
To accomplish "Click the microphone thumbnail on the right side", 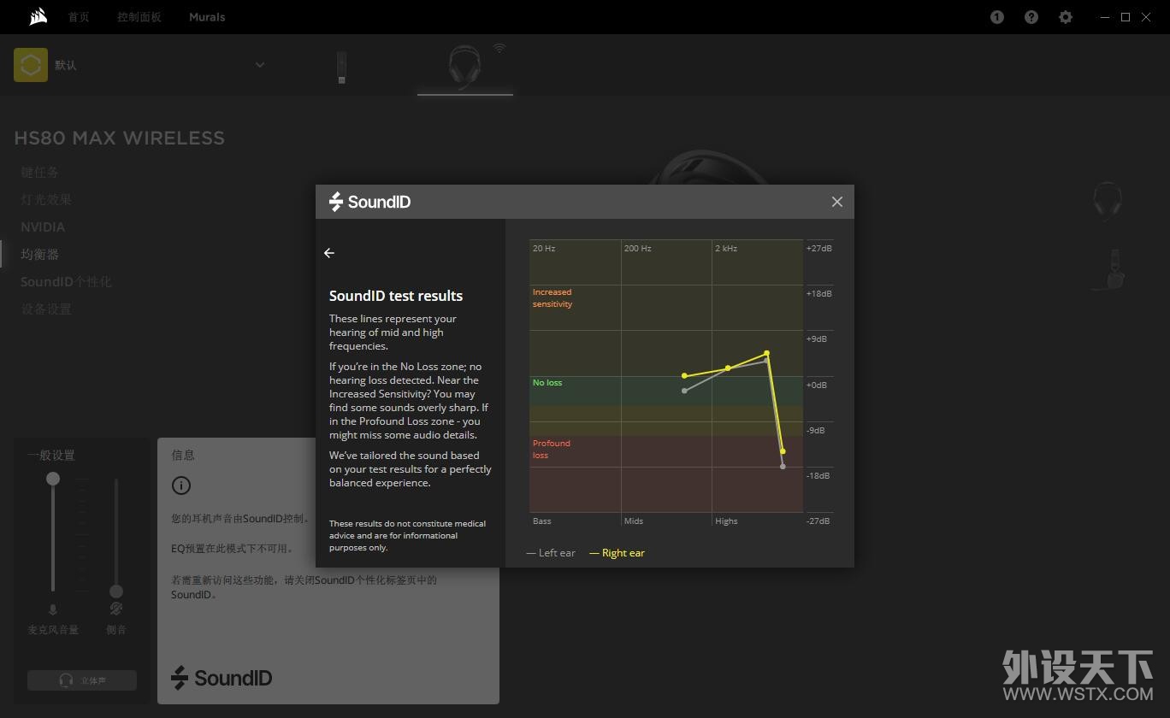I will click(1108, 269).
